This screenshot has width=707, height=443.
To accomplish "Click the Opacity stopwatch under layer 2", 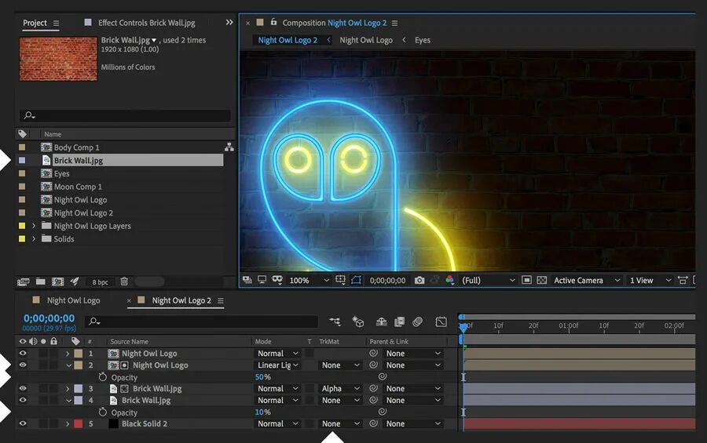I will point(102,377).
